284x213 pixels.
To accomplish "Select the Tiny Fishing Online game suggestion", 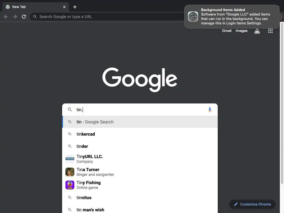I will (140, 185).
